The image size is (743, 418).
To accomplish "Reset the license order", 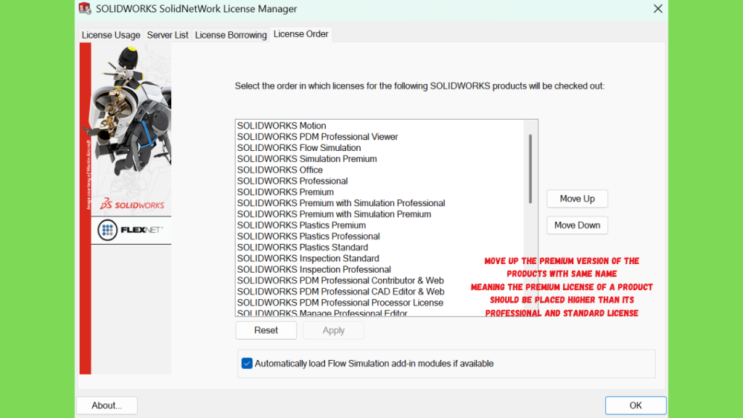I will pyautogui.click(x=266, y=330).
